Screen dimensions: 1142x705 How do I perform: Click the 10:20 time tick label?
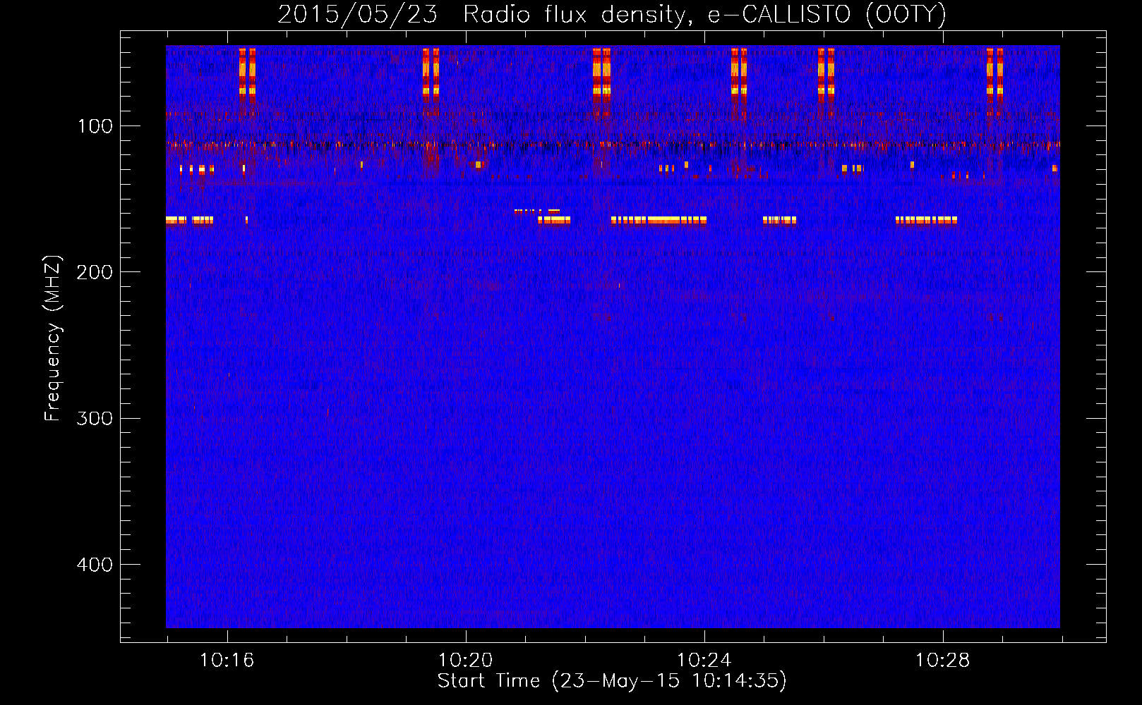click(466, 661)
